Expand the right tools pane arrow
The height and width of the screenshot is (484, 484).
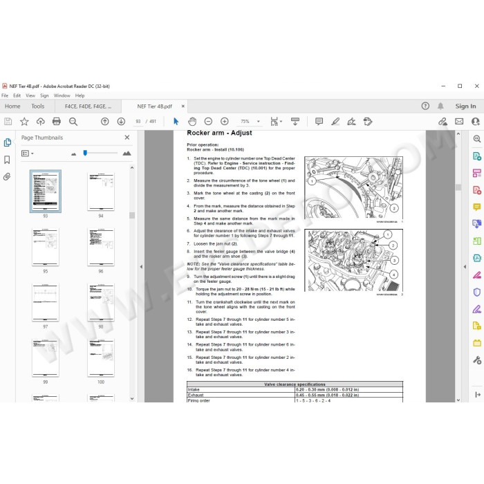(465, 266)
